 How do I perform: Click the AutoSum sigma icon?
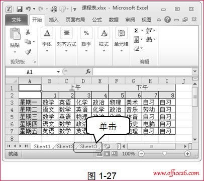tap(136, 31)
